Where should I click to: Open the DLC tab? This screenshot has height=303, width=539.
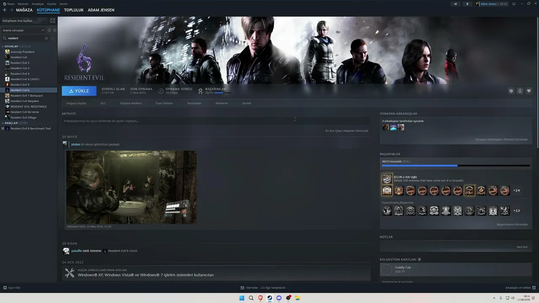[103, 103]
